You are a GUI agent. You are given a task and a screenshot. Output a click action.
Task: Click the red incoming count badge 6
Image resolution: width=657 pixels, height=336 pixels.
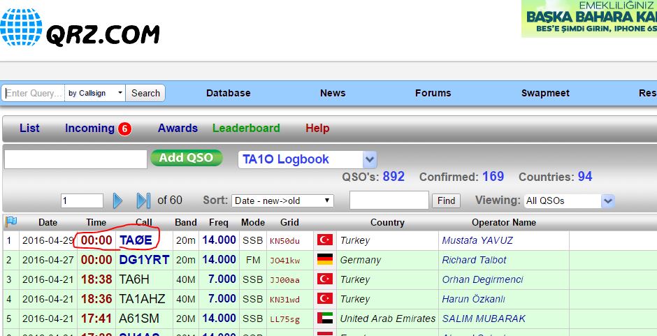[124, 129]
